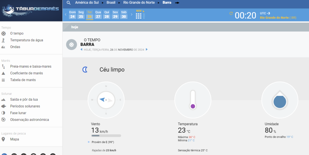This screenshot has height=155, width=309.
Task: Click the Tábua de Marés logo
Action: 30,11
